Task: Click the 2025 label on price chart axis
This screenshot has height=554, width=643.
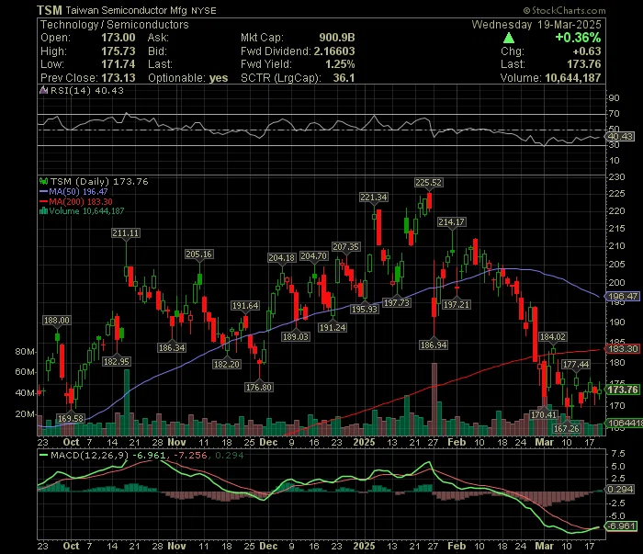Action: click(x=364, y=442)
